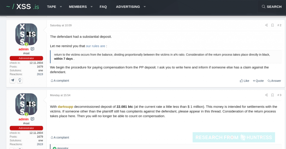286x149 pixels.
Task: Open the darksupp user profile link
Action: tap(65, 107)
